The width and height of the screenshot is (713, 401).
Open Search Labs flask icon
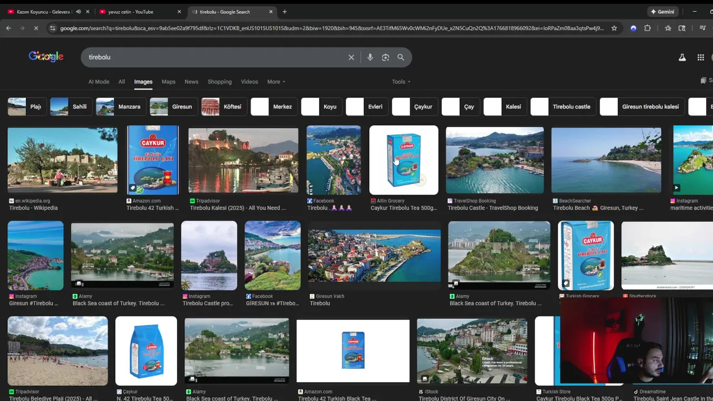click(682, 57)
